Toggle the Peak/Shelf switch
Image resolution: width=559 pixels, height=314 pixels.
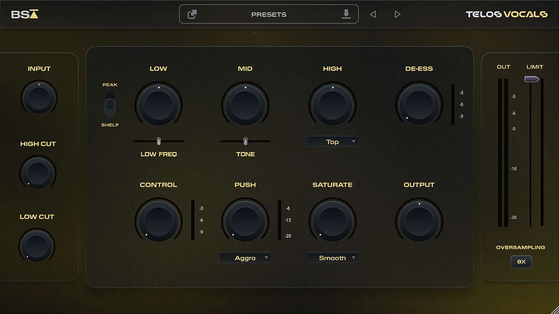click(x=110, y=105)
